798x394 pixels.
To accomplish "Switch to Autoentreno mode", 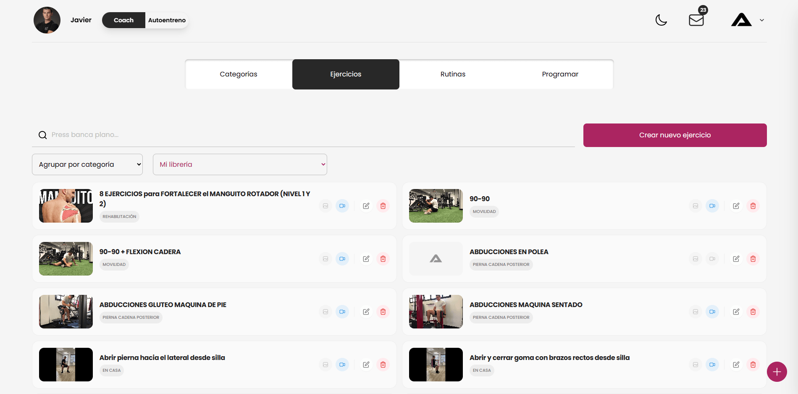I will click(x=167, y=20).
